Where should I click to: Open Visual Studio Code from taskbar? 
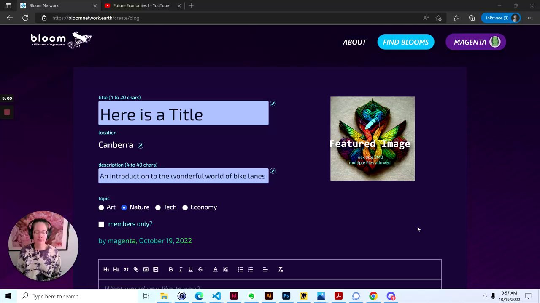(216, 296)
